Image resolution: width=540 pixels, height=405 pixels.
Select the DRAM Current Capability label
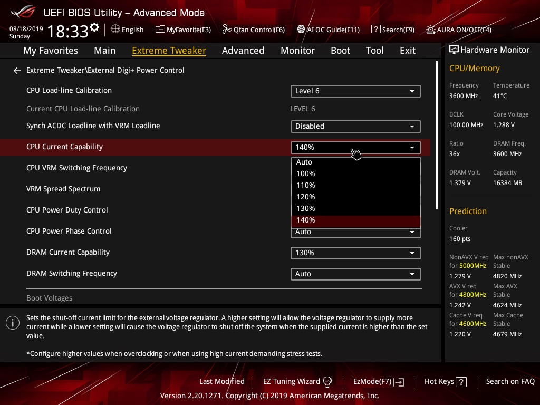click(x=68, y=253)
